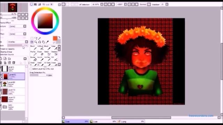Show the scratchpad panel
The height and width of the screenshot is (125, 223).
tap(52, 5)
